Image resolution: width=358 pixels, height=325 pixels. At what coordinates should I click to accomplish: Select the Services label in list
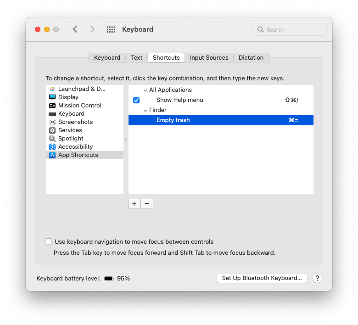click(x=70, y=130)
